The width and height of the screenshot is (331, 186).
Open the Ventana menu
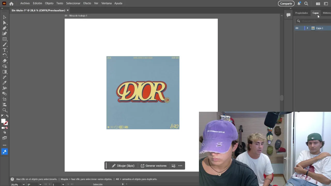107,3
